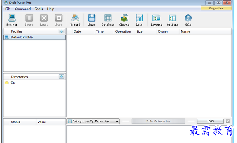
Task: Open the File menu
Action: [x=8, y=9]
